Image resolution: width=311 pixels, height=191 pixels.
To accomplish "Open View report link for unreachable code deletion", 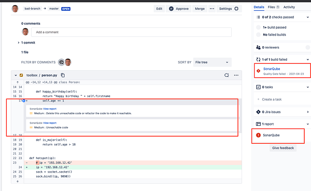I will (x=50, y=109).
